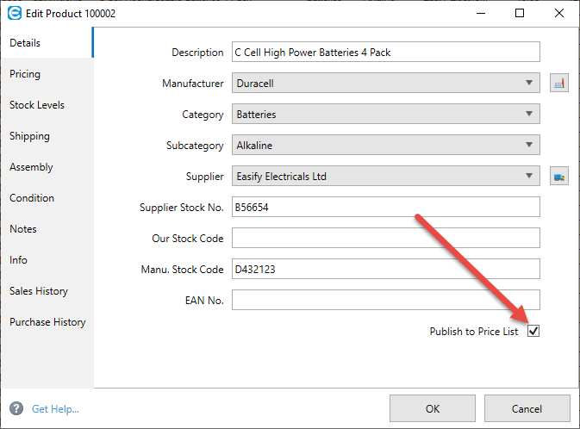Expand the Manufacturer dropdown

(528, 84)
